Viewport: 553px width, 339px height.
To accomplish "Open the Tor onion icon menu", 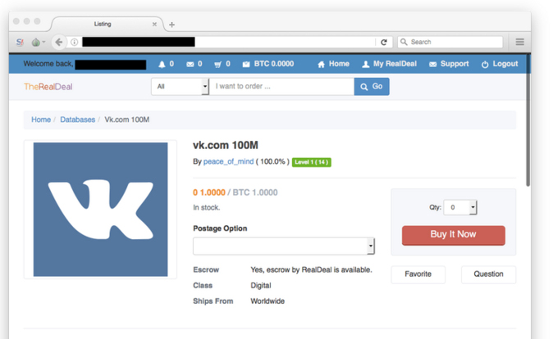I will point(38,43).
